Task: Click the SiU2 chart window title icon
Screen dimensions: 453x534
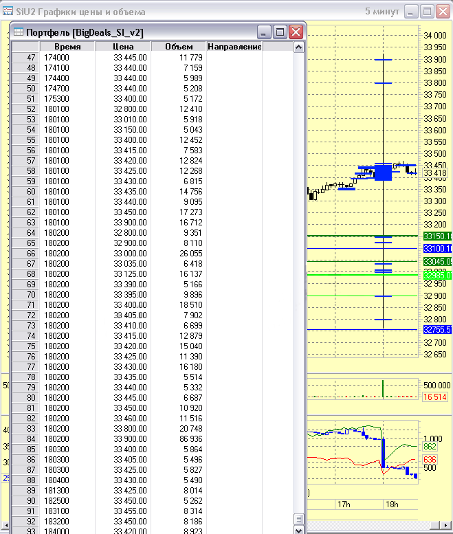Action: [8, 11]
